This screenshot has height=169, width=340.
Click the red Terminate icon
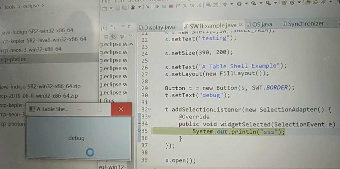(x=171, y=6)
